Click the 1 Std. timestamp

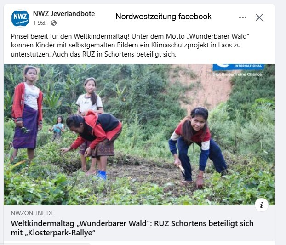[x=40, y=23]
